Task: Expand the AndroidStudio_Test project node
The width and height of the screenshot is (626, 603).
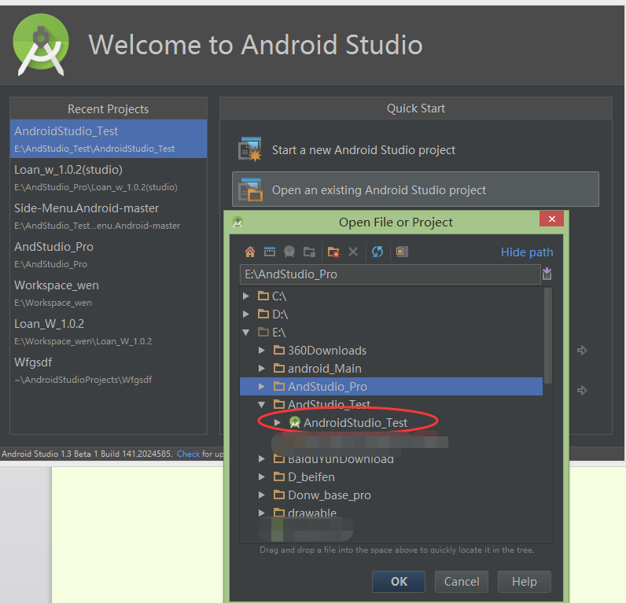Action: coord(277,423)
